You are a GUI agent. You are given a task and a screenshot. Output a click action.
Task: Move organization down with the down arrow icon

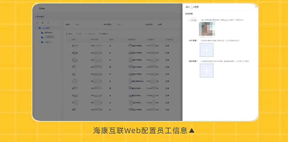pyautogui.click(x=59, y=22)
